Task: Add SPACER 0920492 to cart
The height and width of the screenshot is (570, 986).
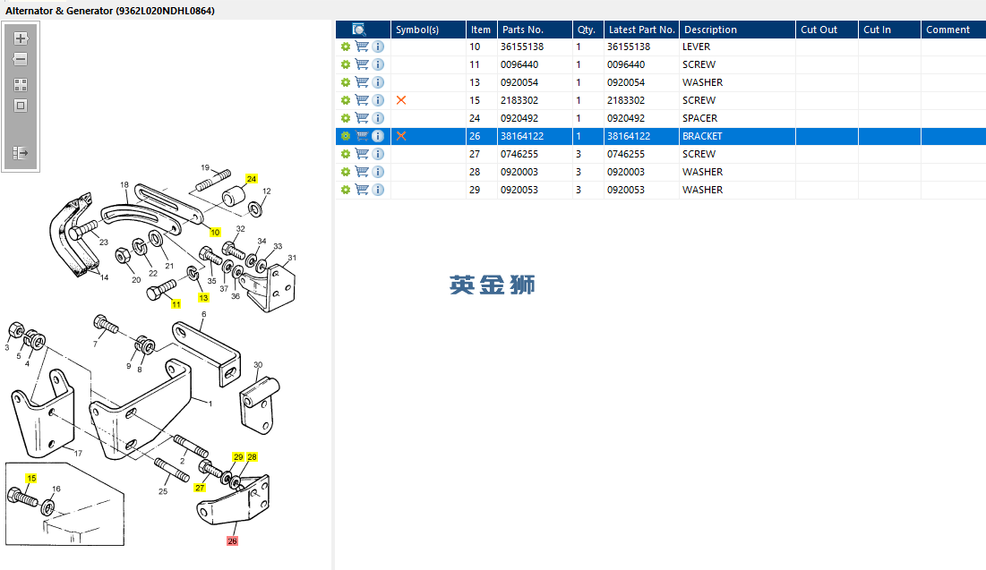Action: pos(362,118)
